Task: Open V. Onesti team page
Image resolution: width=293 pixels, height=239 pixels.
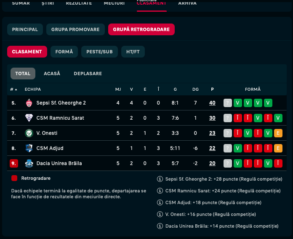Action: (47, 133)
